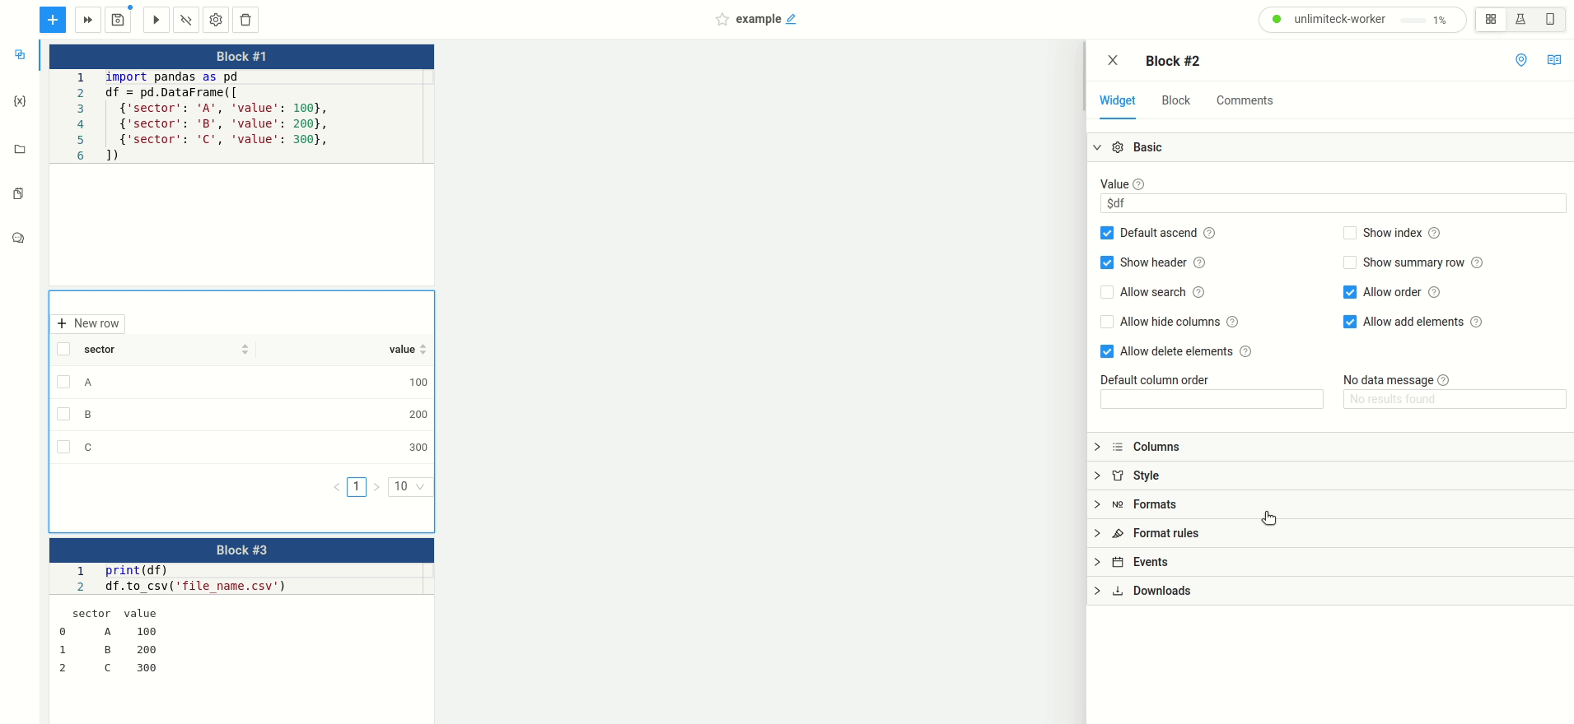Uncheck Allow add elements checkbox
The image size is (1574, 724).
[x=1350, y=322]
